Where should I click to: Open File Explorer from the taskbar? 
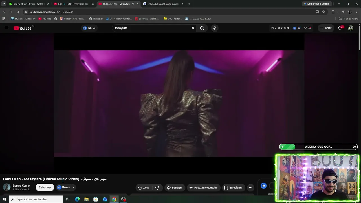(x=86, y=199)
